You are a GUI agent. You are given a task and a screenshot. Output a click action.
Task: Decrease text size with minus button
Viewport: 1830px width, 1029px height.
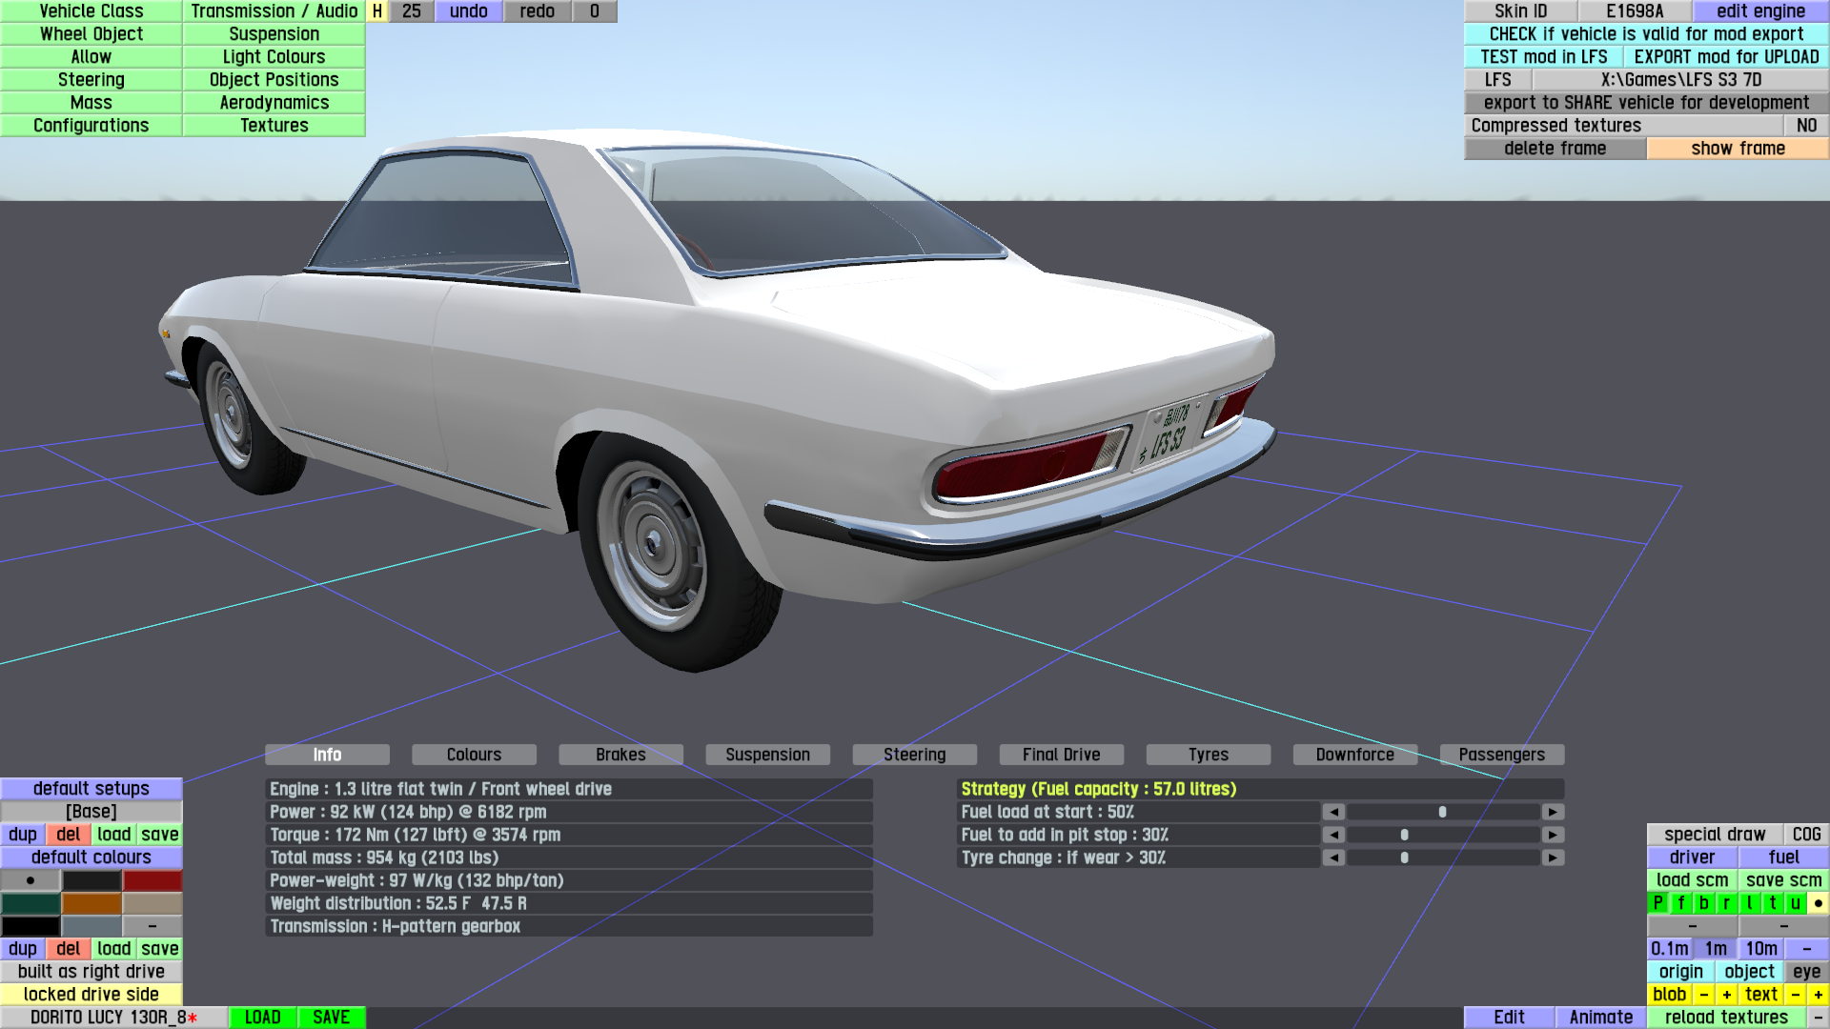[1795, 995]
